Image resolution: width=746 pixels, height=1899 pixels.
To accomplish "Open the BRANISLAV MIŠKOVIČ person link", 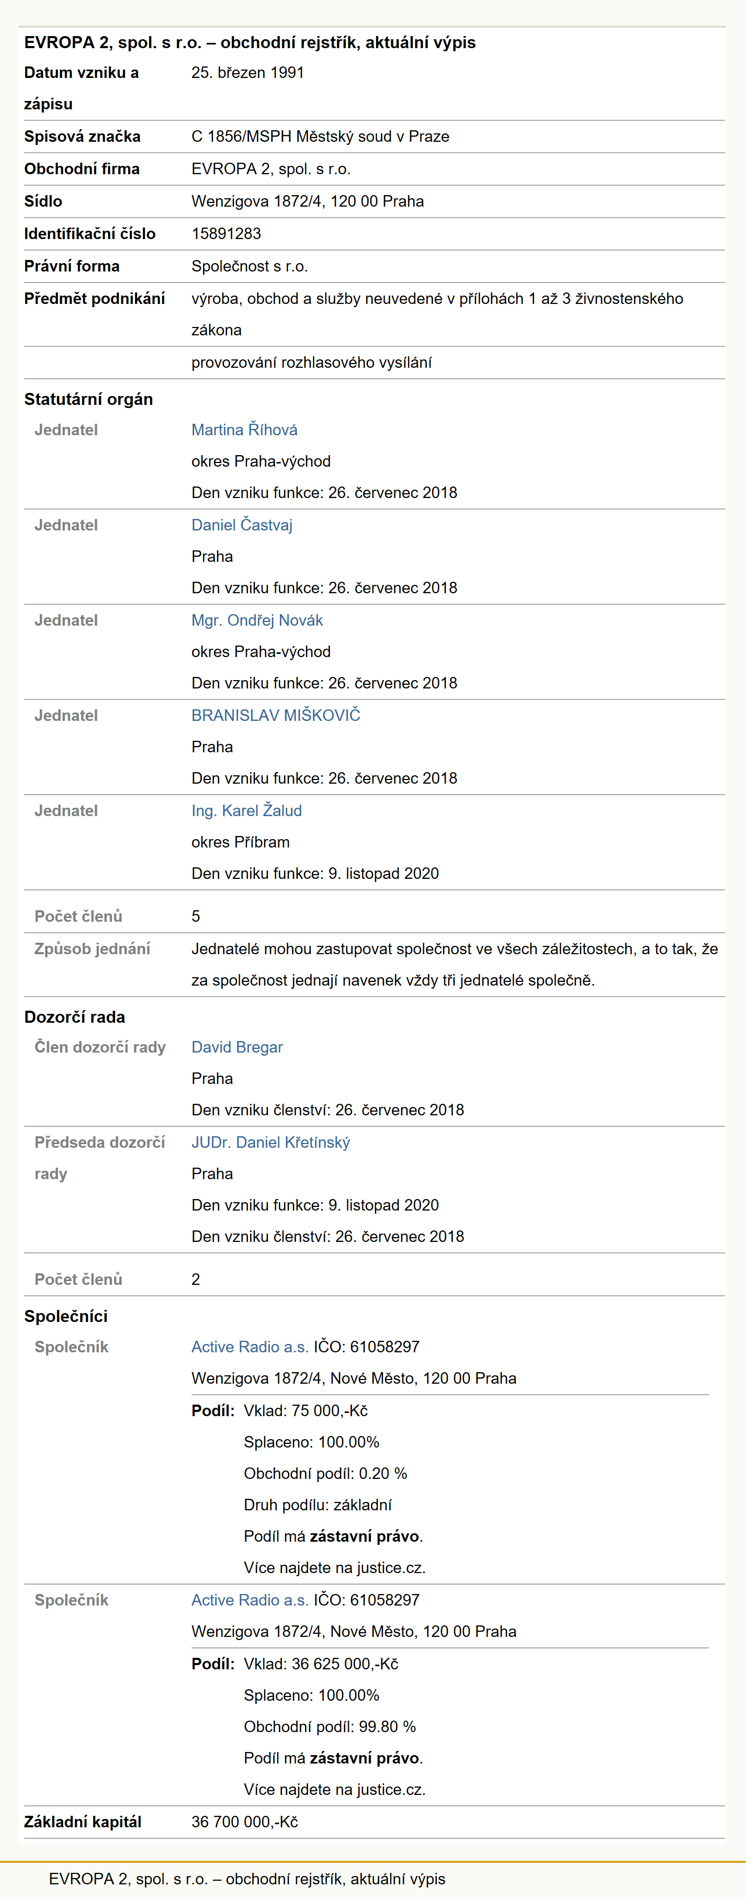I will coord(276,715).
